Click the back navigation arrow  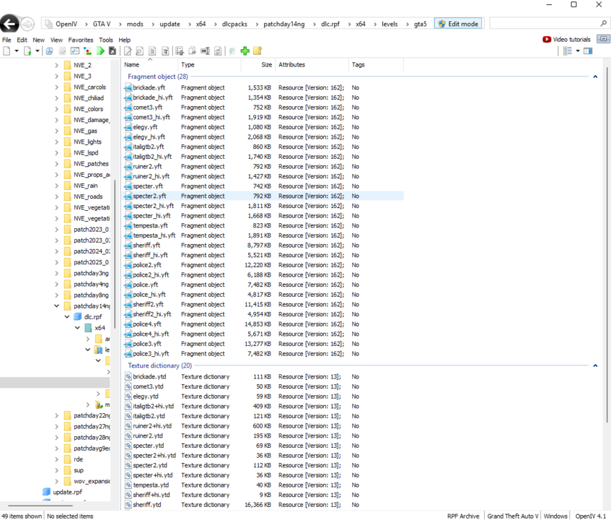9,24
